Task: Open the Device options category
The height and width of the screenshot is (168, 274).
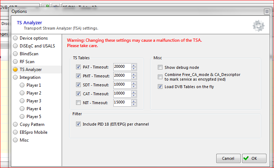Action: click(x=33, y=38)
